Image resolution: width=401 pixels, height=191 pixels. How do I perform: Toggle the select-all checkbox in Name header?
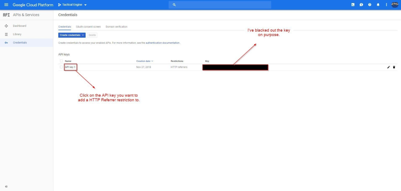point(61,61)
